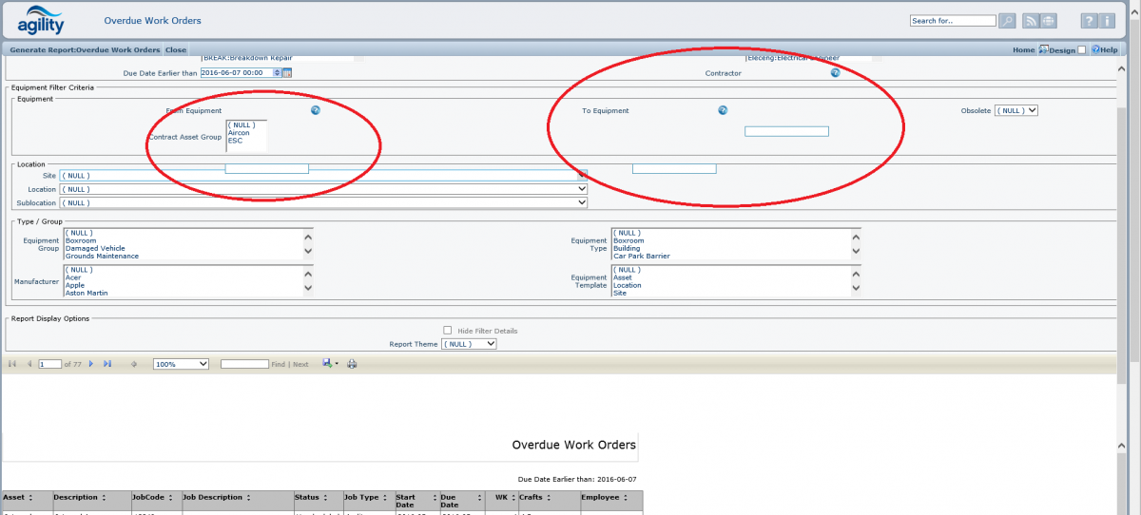Print the report with printer icon
Viewport: 1141px width, 515px height.
click(352, 364)
